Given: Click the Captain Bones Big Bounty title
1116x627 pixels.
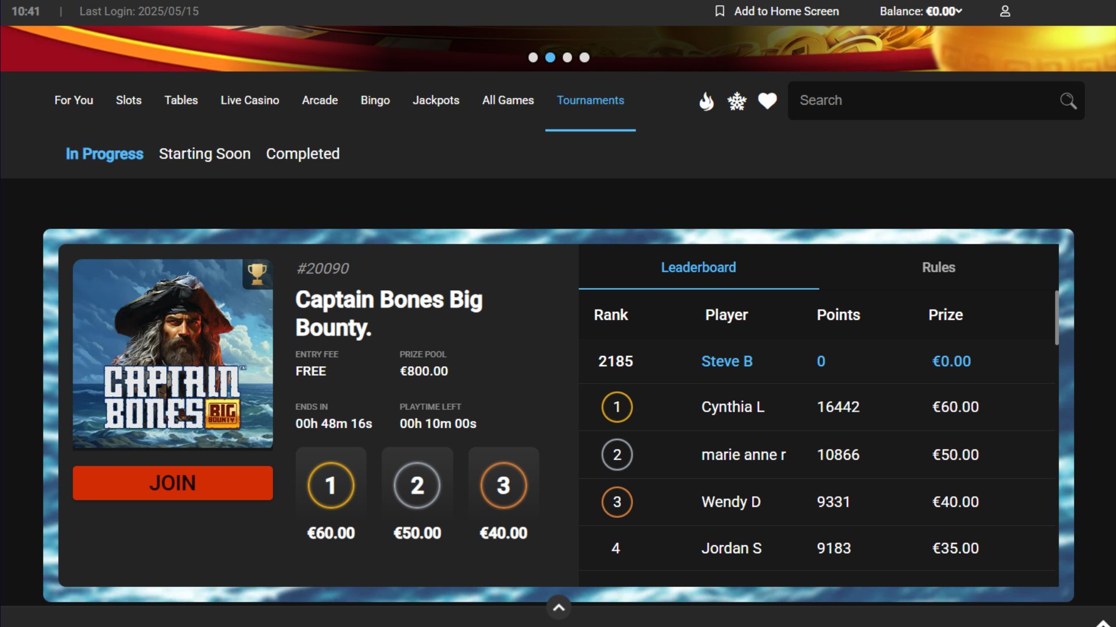Looking at the screenshot, I should point(389,313).
